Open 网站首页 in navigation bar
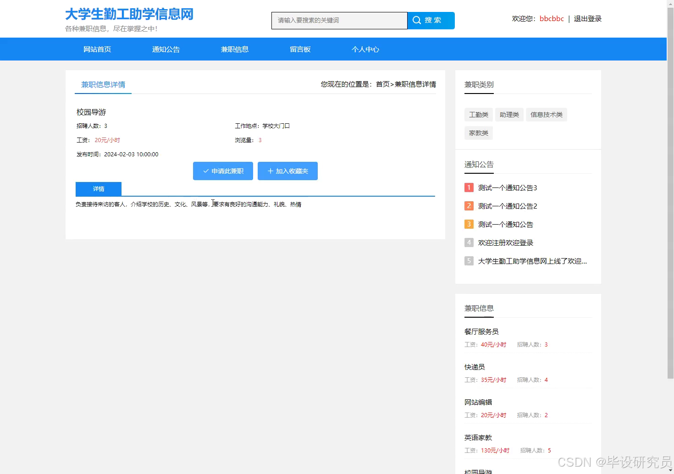The height and width of the screenshot is (474, 674). pyautogui.click(x=97, y=49)
